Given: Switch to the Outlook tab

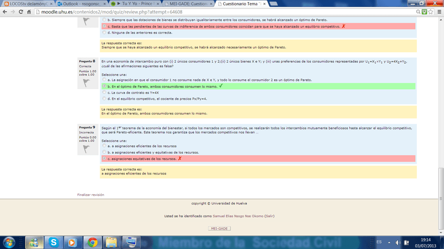Looking at the screenshot, I should [x=81, y=4].
